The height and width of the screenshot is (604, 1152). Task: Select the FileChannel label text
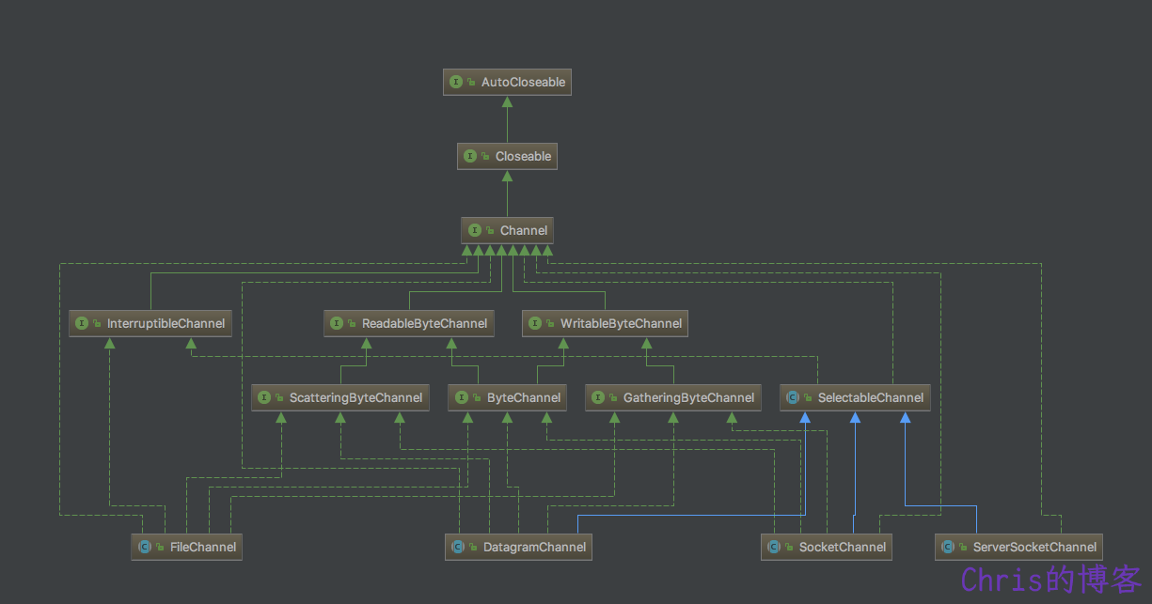pos(202,547)
